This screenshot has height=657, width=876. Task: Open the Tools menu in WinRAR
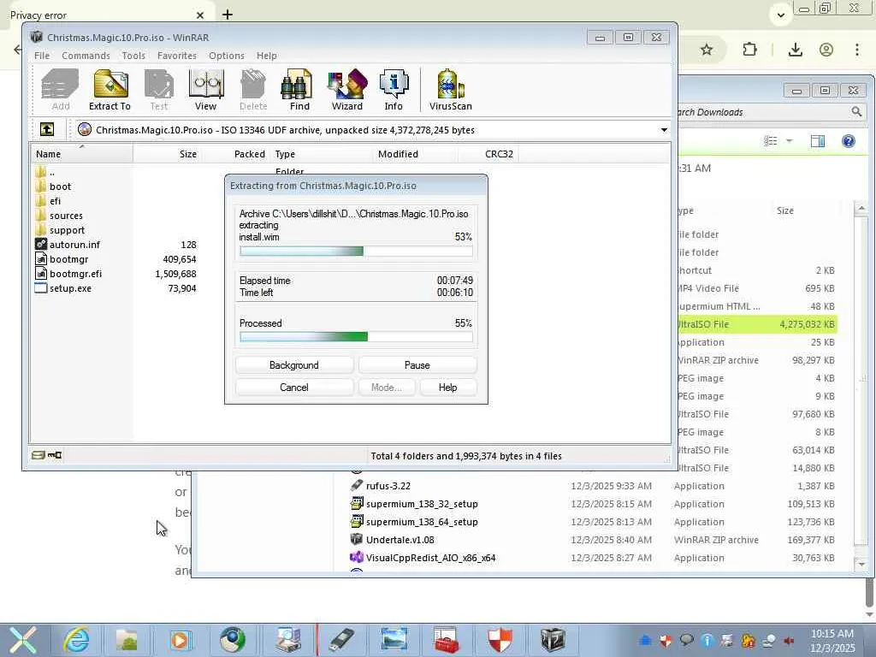pos(133,56)
